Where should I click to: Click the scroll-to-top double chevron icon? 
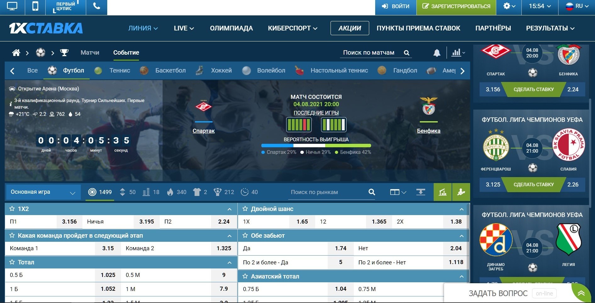[x=581, y=293]
